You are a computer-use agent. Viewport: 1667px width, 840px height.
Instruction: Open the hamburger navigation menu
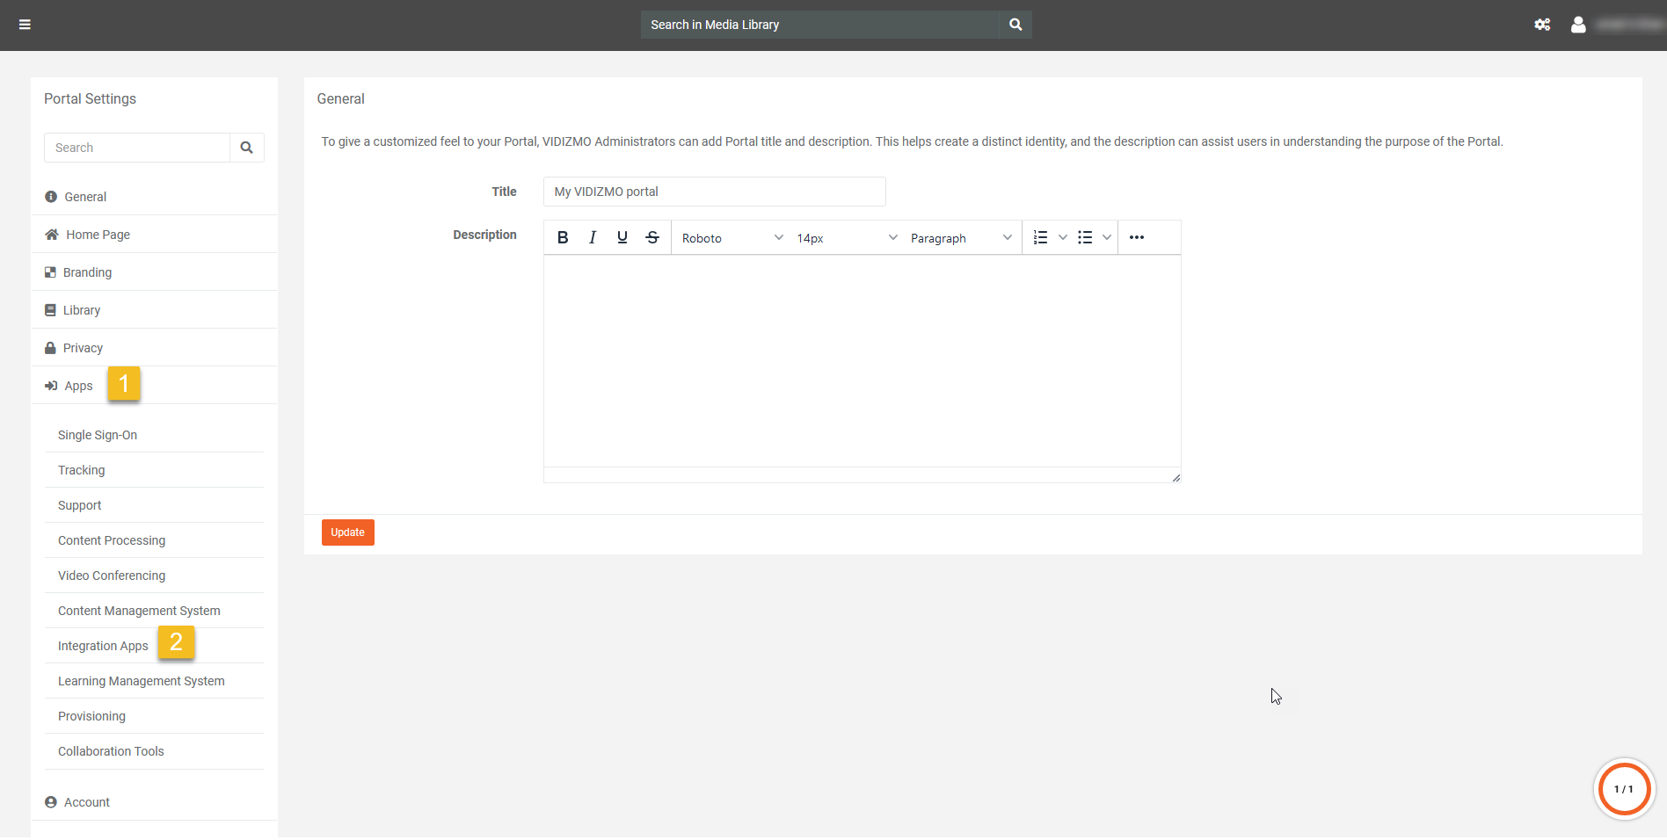click(x=25, y=25)
